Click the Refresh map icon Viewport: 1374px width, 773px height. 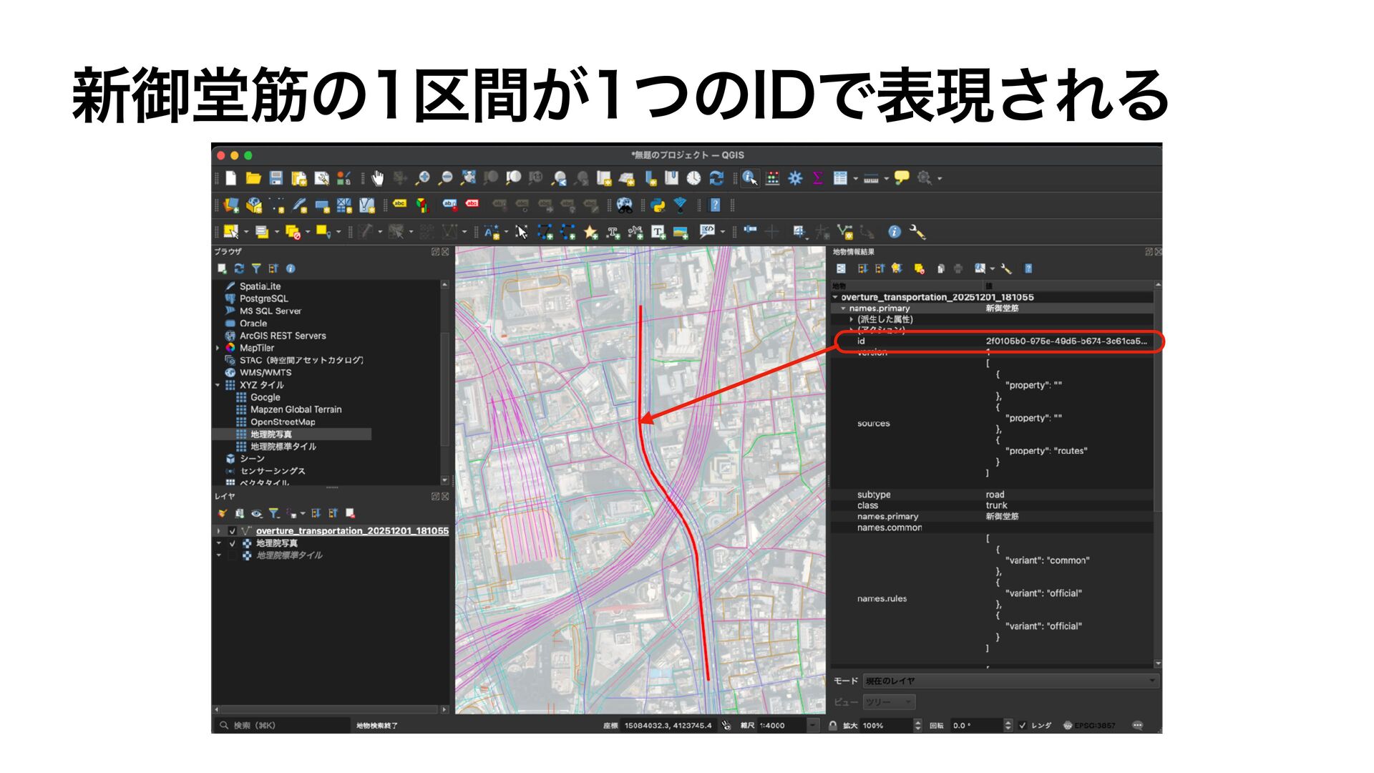[716, 178]
